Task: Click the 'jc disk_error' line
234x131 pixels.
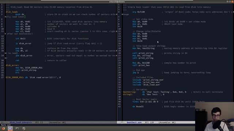Action: [x=23, y=44]
